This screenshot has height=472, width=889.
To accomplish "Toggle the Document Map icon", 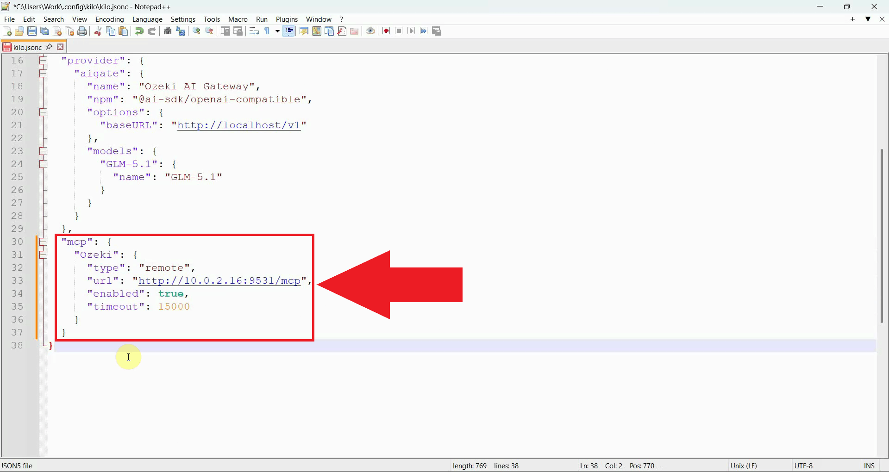I will (x=317, y=31).
